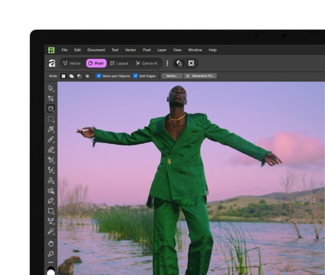Open the three-dot more tools menu

(51, 262)
